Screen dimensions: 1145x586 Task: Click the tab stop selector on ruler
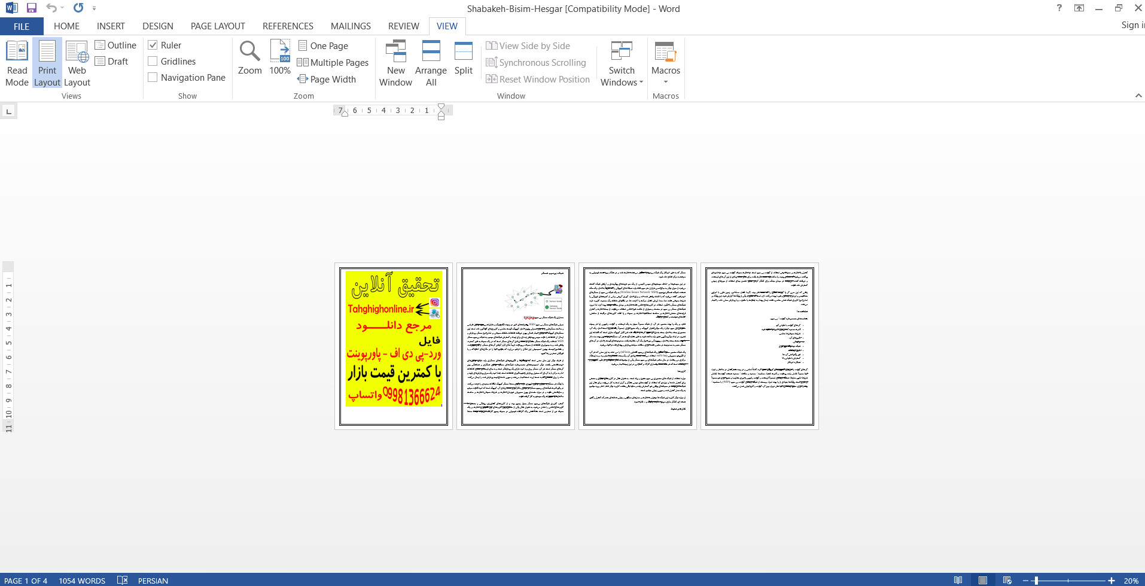tap(8, 111)
